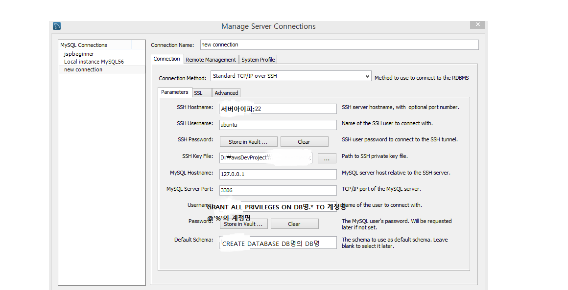
Task: Clear the stored SSH password
Action: pos(304,142)
